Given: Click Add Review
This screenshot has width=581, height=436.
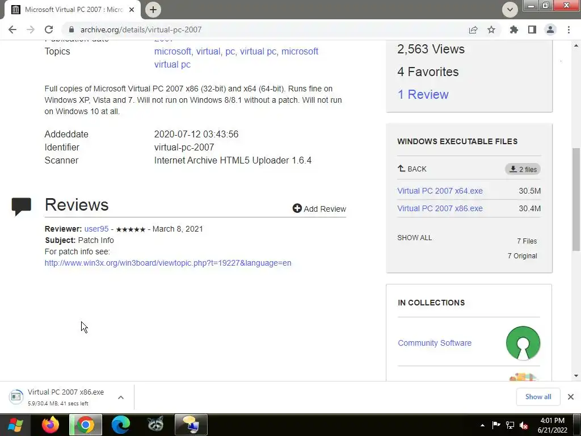Looking at the screenshot, I should (319, 209).
